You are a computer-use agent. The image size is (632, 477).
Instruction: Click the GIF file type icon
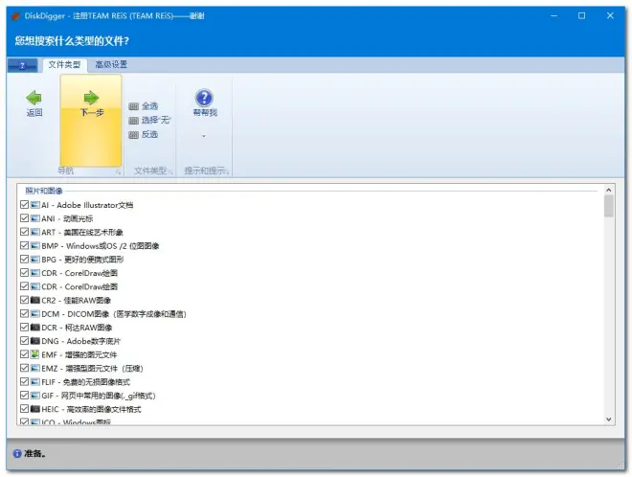[35, 396]
